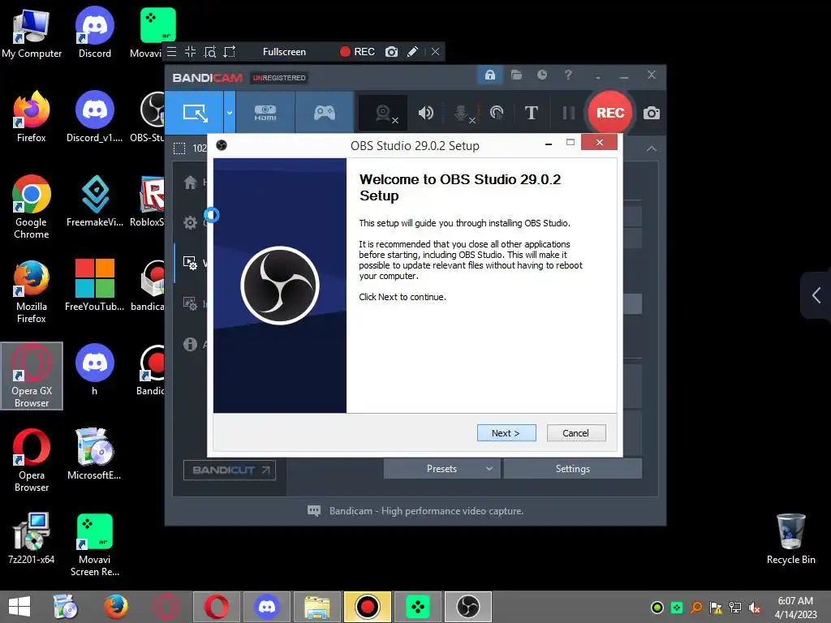Viewport: 831px width, 623px height.
Task: Click the BANDICUT link button
Action: pyautogui.click(x=230, y=470)
